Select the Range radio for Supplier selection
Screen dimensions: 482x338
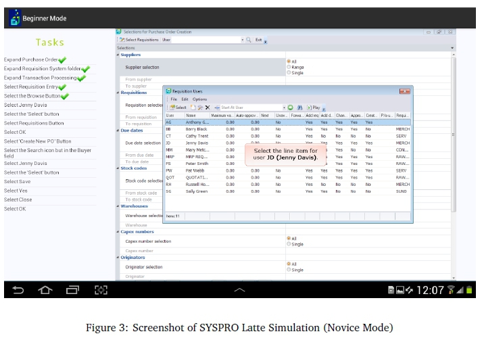[289, 67]
